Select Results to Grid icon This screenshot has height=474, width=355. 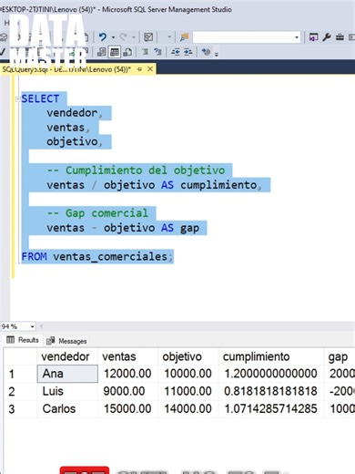pyautogui.click(x=115, y=52)
